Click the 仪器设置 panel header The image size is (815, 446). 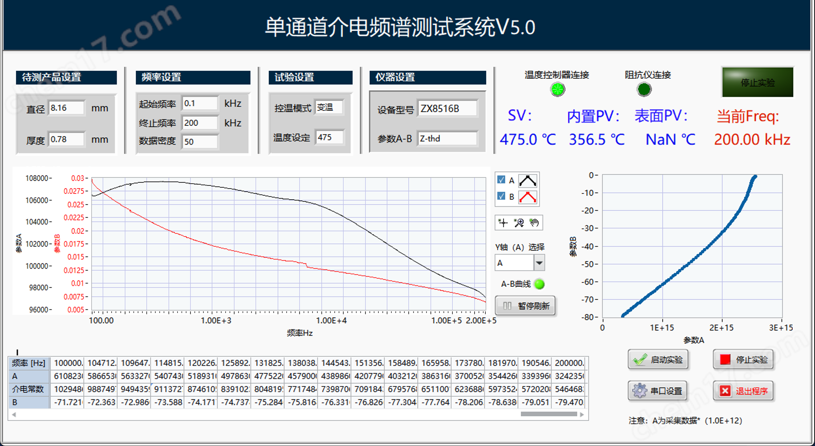coord(426,77)
